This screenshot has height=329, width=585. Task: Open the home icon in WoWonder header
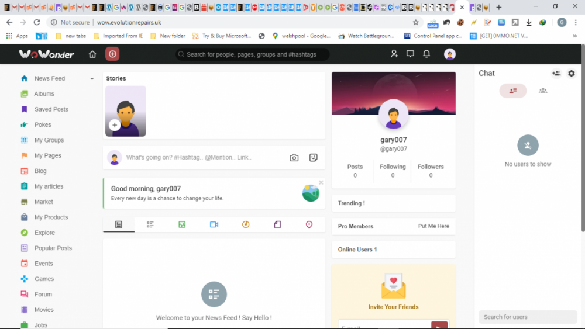click(92, 54)
